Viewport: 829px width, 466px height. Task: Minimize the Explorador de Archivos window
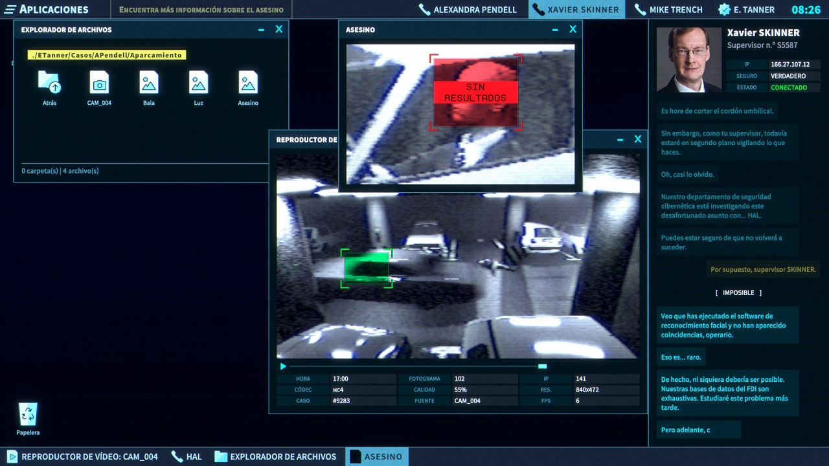click(261, 30)
